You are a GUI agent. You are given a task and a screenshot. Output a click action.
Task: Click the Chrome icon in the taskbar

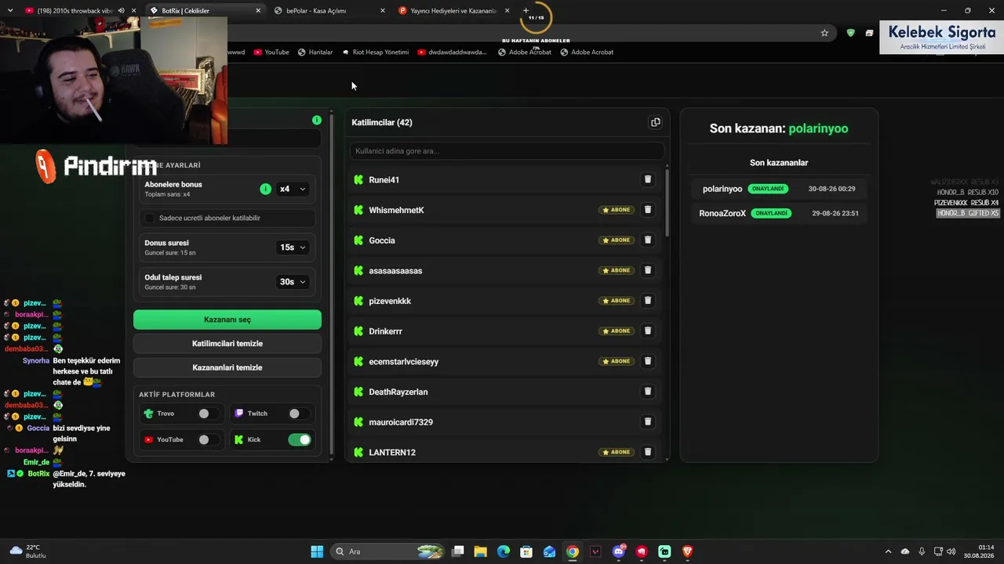tap(573, 551)
